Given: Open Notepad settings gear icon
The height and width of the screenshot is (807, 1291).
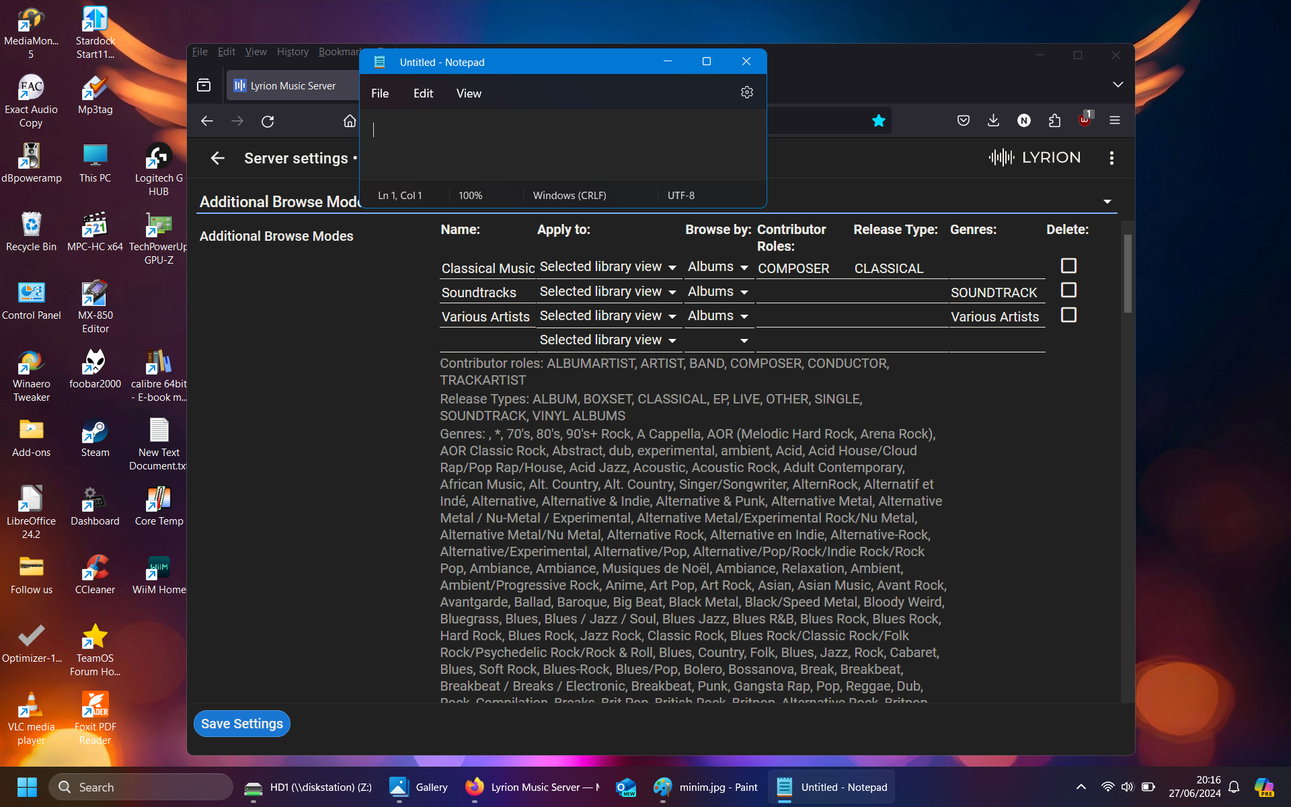Looking at the screenshot, I should coord(746,93).
